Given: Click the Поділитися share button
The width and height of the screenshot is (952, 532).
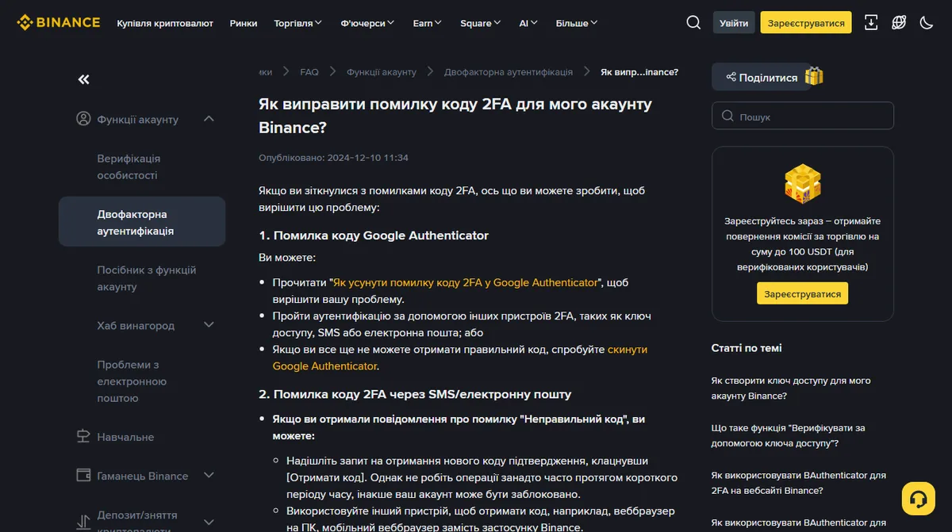Looking at the screenshot, I should tap(762, 77).
